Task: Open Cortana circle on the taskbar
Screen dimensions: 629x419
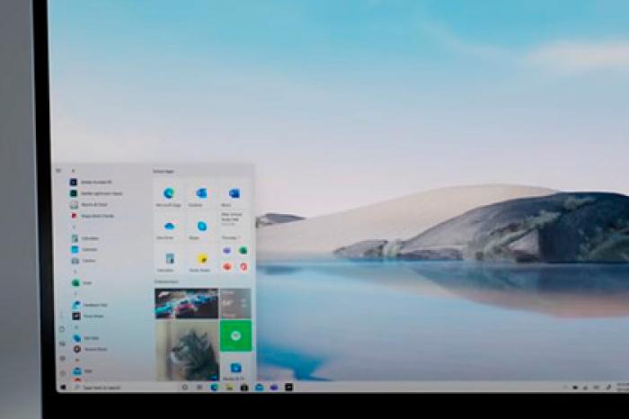Action: (184, 388)
